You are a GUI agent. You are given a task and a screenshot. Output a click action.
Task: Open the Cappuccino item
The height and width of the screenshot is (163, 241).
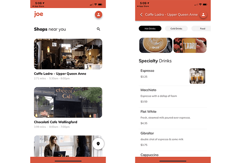point(149,155)
